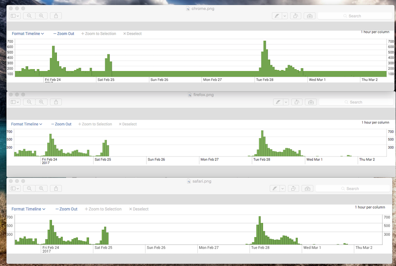396x266 pixels.
Task: Click "1 hour per column" in safari.png image
Action: (x=370, y=207)
